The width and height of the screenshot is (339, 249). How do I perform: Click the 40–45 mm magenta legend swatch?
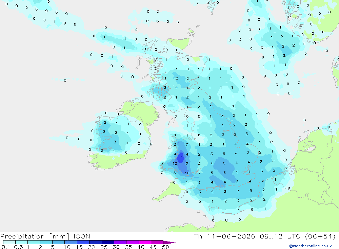(x=145, y=242)
